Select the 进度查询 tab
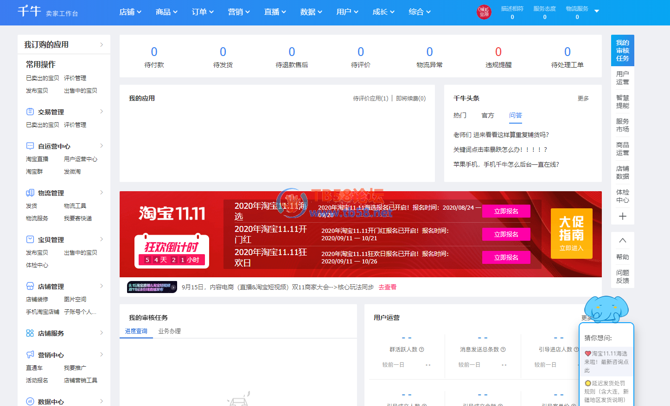 click(136, 331)
